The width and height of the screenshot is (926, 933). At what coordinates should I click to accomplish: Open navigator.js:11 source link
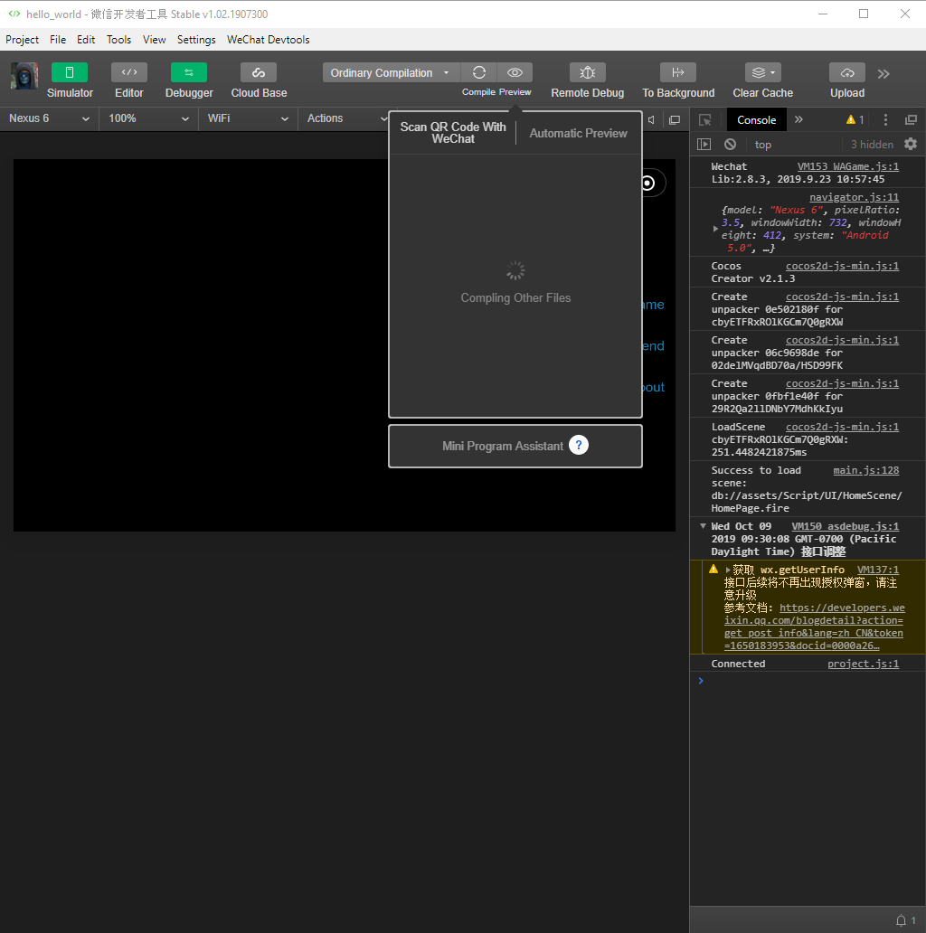pyautogui.click(x=854, y=197)
